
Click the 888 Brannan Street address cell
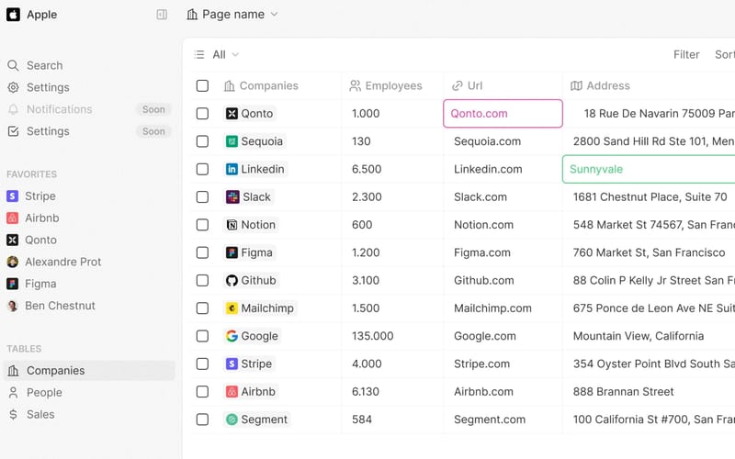(x=649, y=392)
